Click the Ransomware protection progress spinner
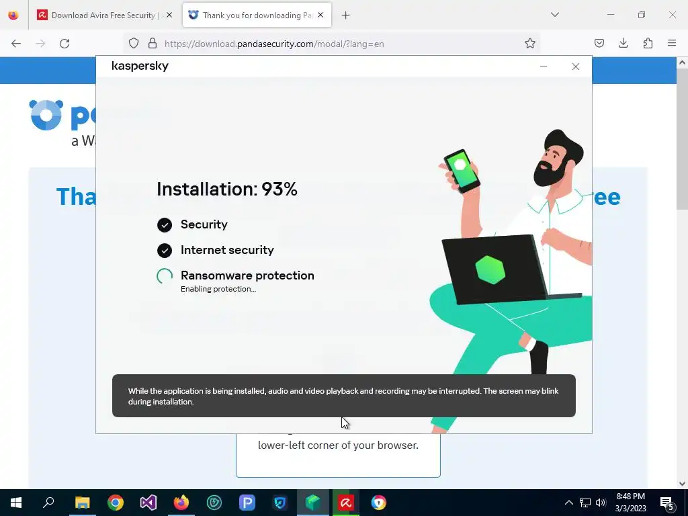 coord(165,276)
